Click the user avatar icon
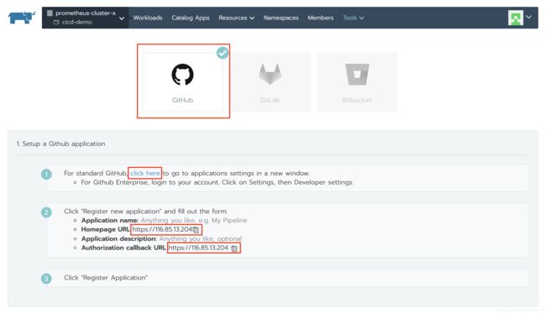Image resolution: width=546 pixels, height=314 pixels. pyautogui.click(x=516, y=18)
